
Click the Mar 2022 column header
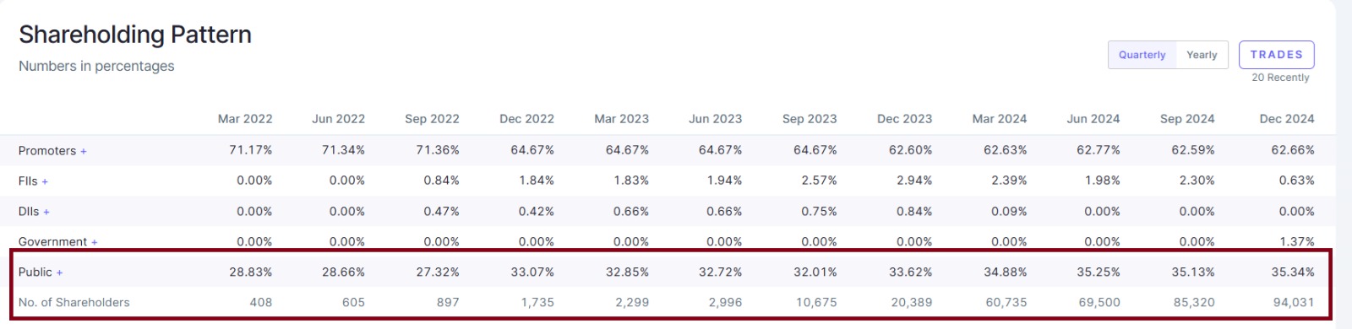[245, 119]
